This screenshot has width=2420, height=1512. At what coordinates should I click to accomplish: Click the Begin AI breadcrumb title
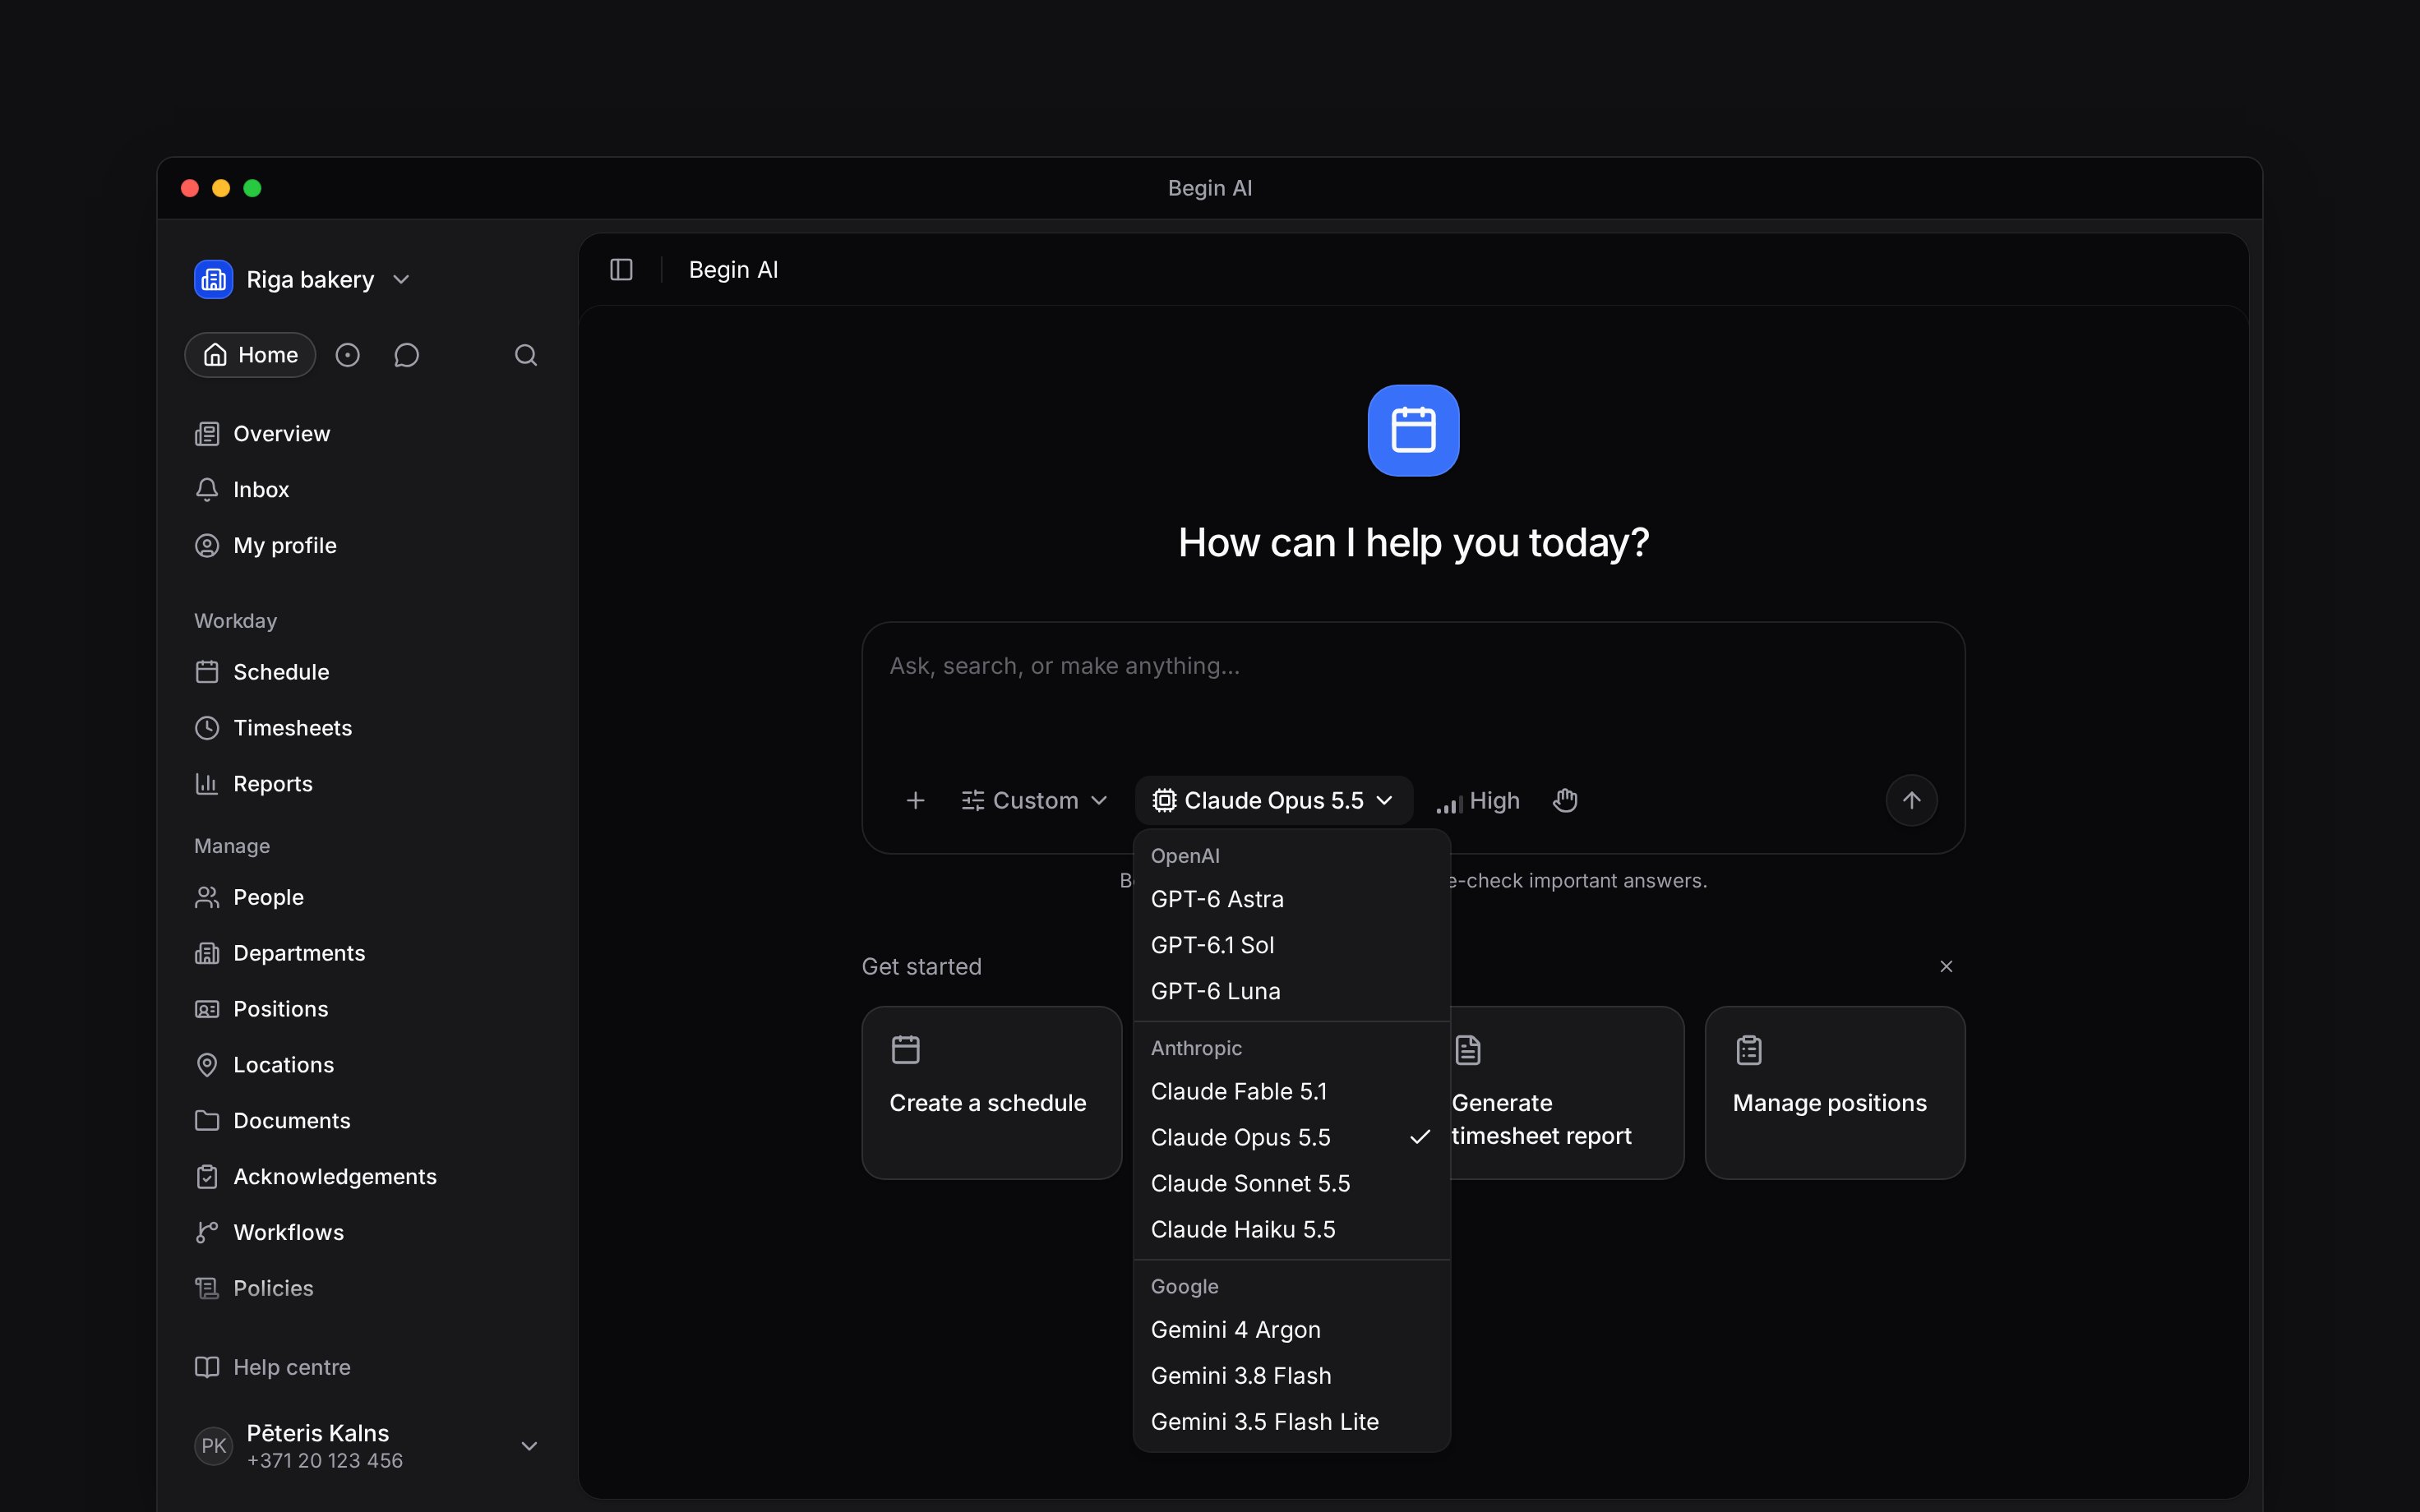733,270
